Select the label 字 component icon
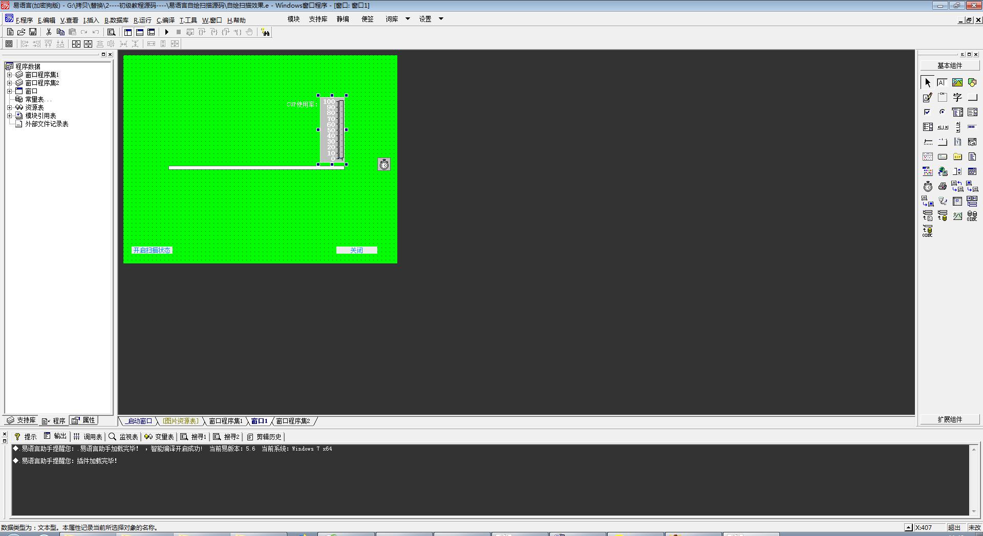The image size is (983, 536). [957, 97]
